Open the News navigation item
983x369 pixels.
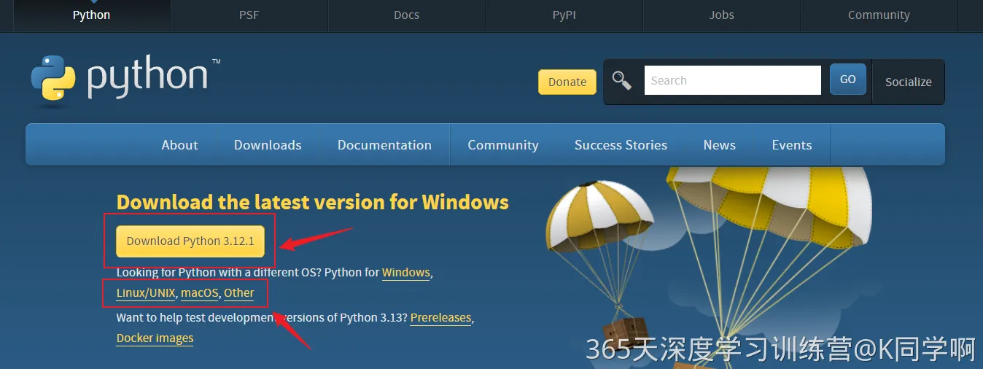(x=720, y=145)
